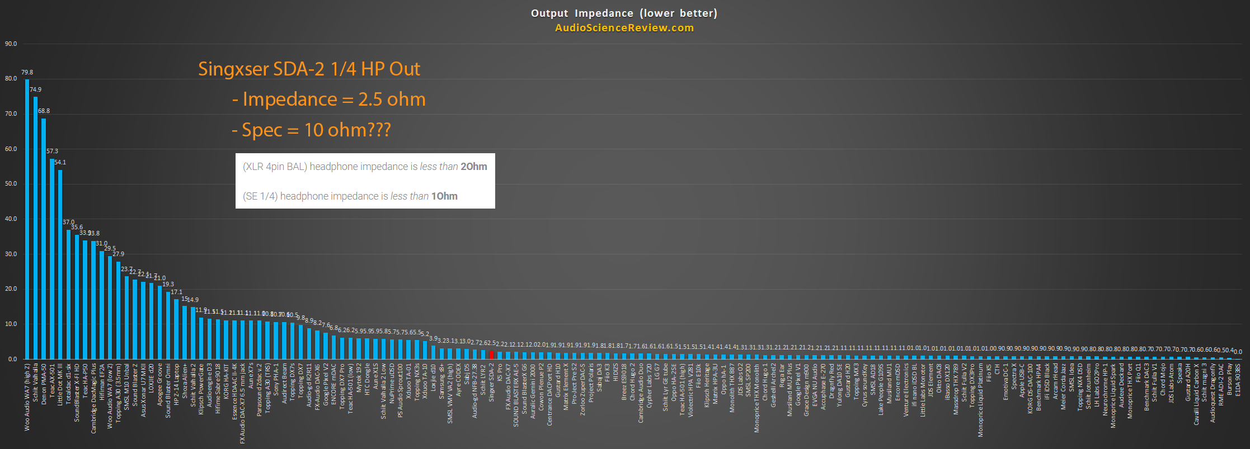Click the 'Zorloo ZuperDAC-S' axis label
The height and width of the screenshot is (449, 1250).
click(583, 389)
